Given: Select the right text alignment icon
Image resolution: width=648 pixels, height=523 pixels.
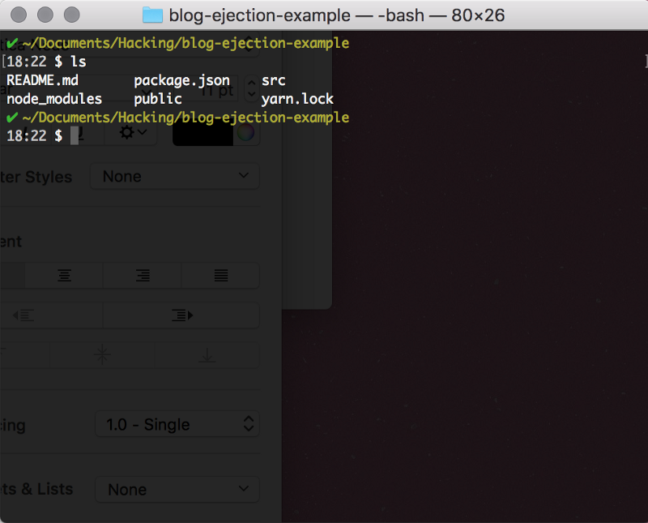Looking at the screenshot, I should 143,276.
